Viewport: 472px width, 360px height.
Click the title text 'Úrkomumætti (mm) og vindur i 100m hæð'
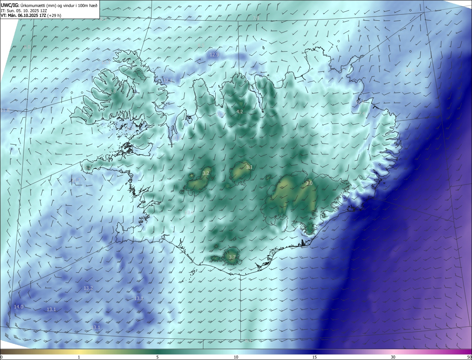59,5
